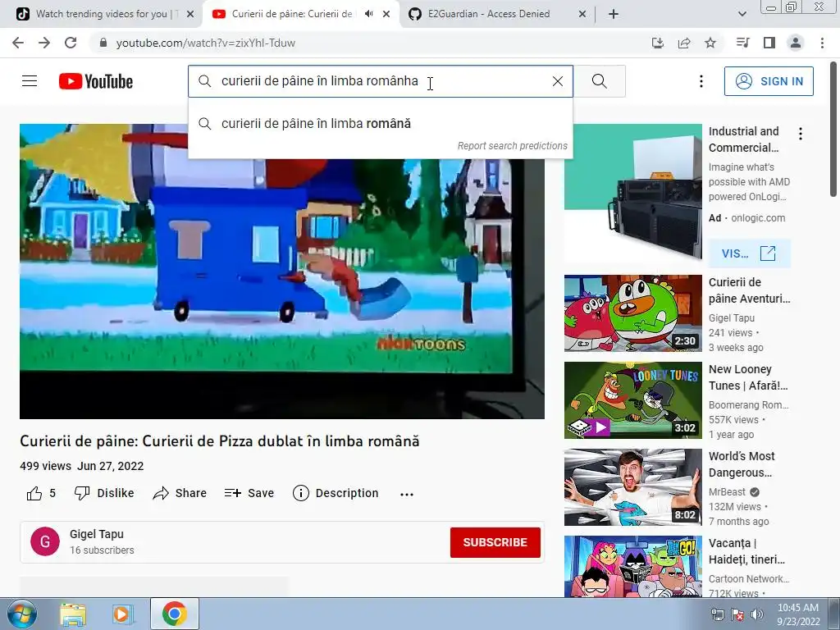Image resolution: width=840 pixels, height=630 pixels.
Task: Open the YouTube hamburger guide menu
Action: pos(30,81)
